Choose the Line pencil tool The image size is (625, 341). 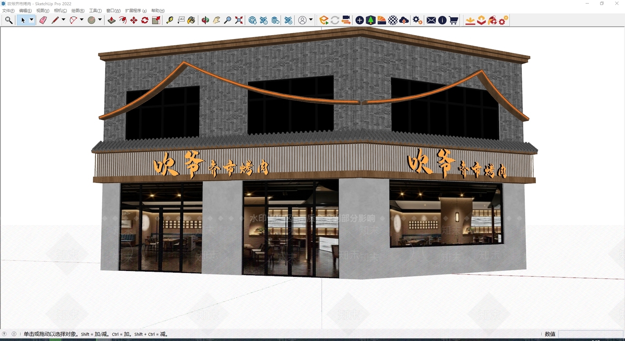55,20
